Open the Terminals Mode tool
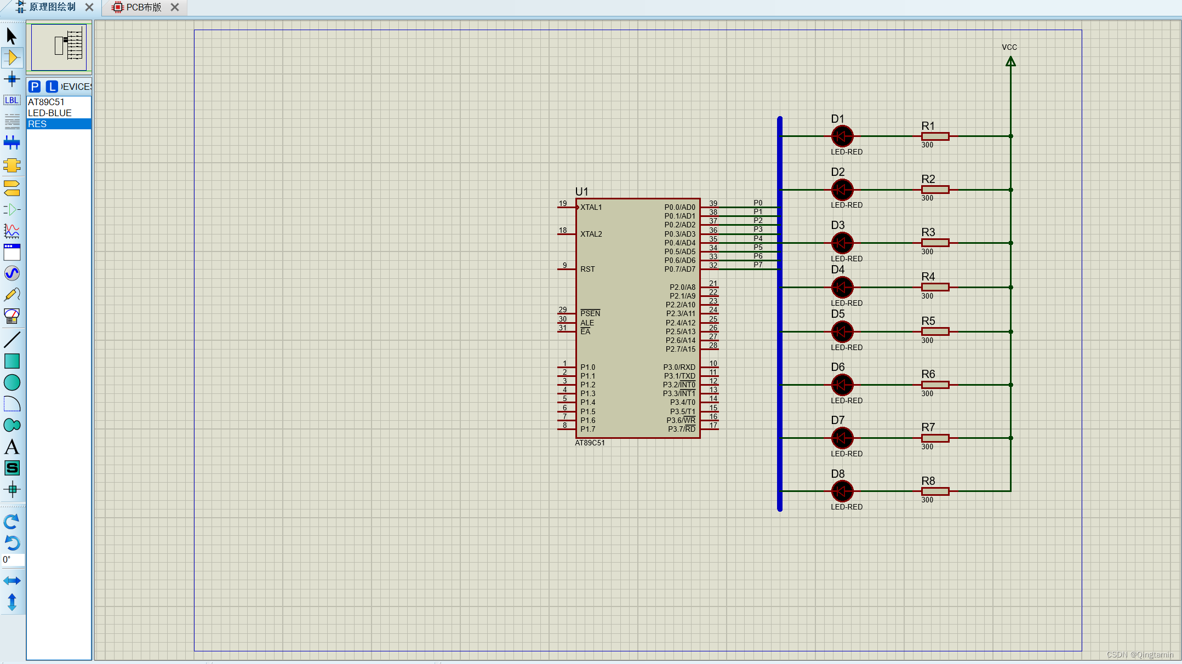This screenshot has height=664, width=1182. click(x=12, y=188)
